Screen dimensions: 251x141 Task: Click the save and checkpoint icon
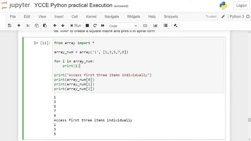[x=9, y=25]
